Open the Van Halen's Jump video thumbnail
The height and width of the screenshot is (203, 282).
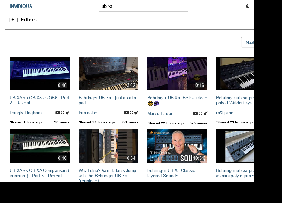(109, 146)
